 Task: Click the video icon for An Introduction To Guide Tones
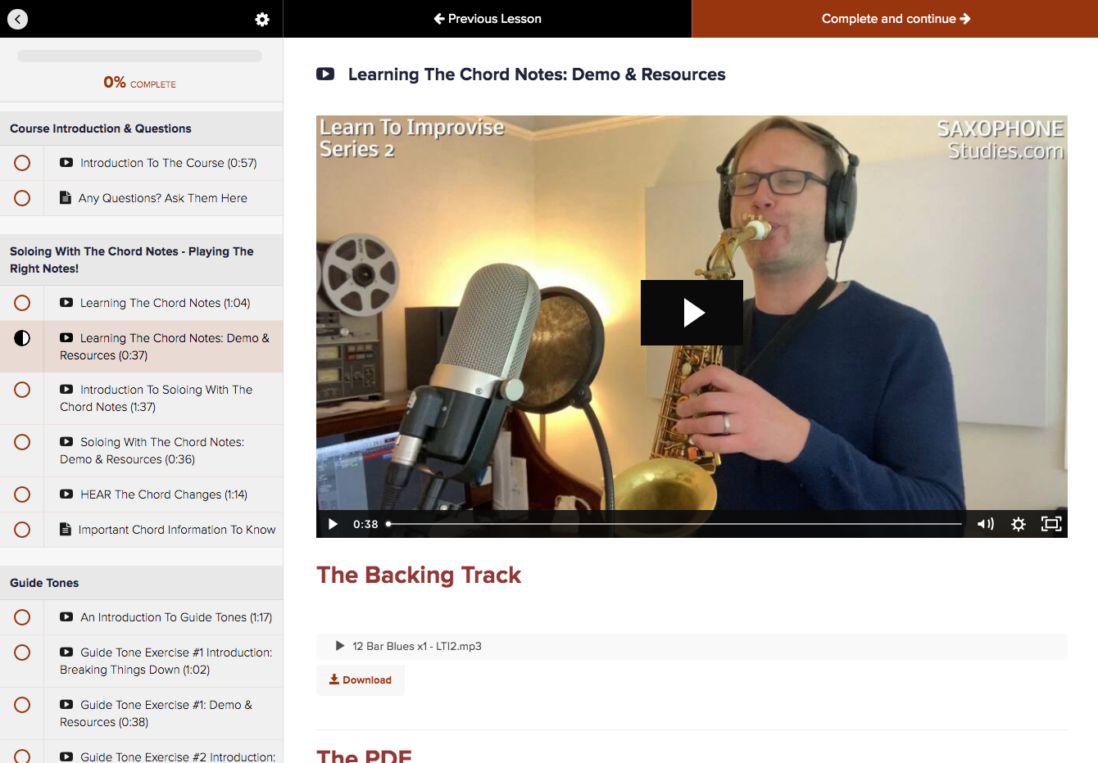point(66,616)
